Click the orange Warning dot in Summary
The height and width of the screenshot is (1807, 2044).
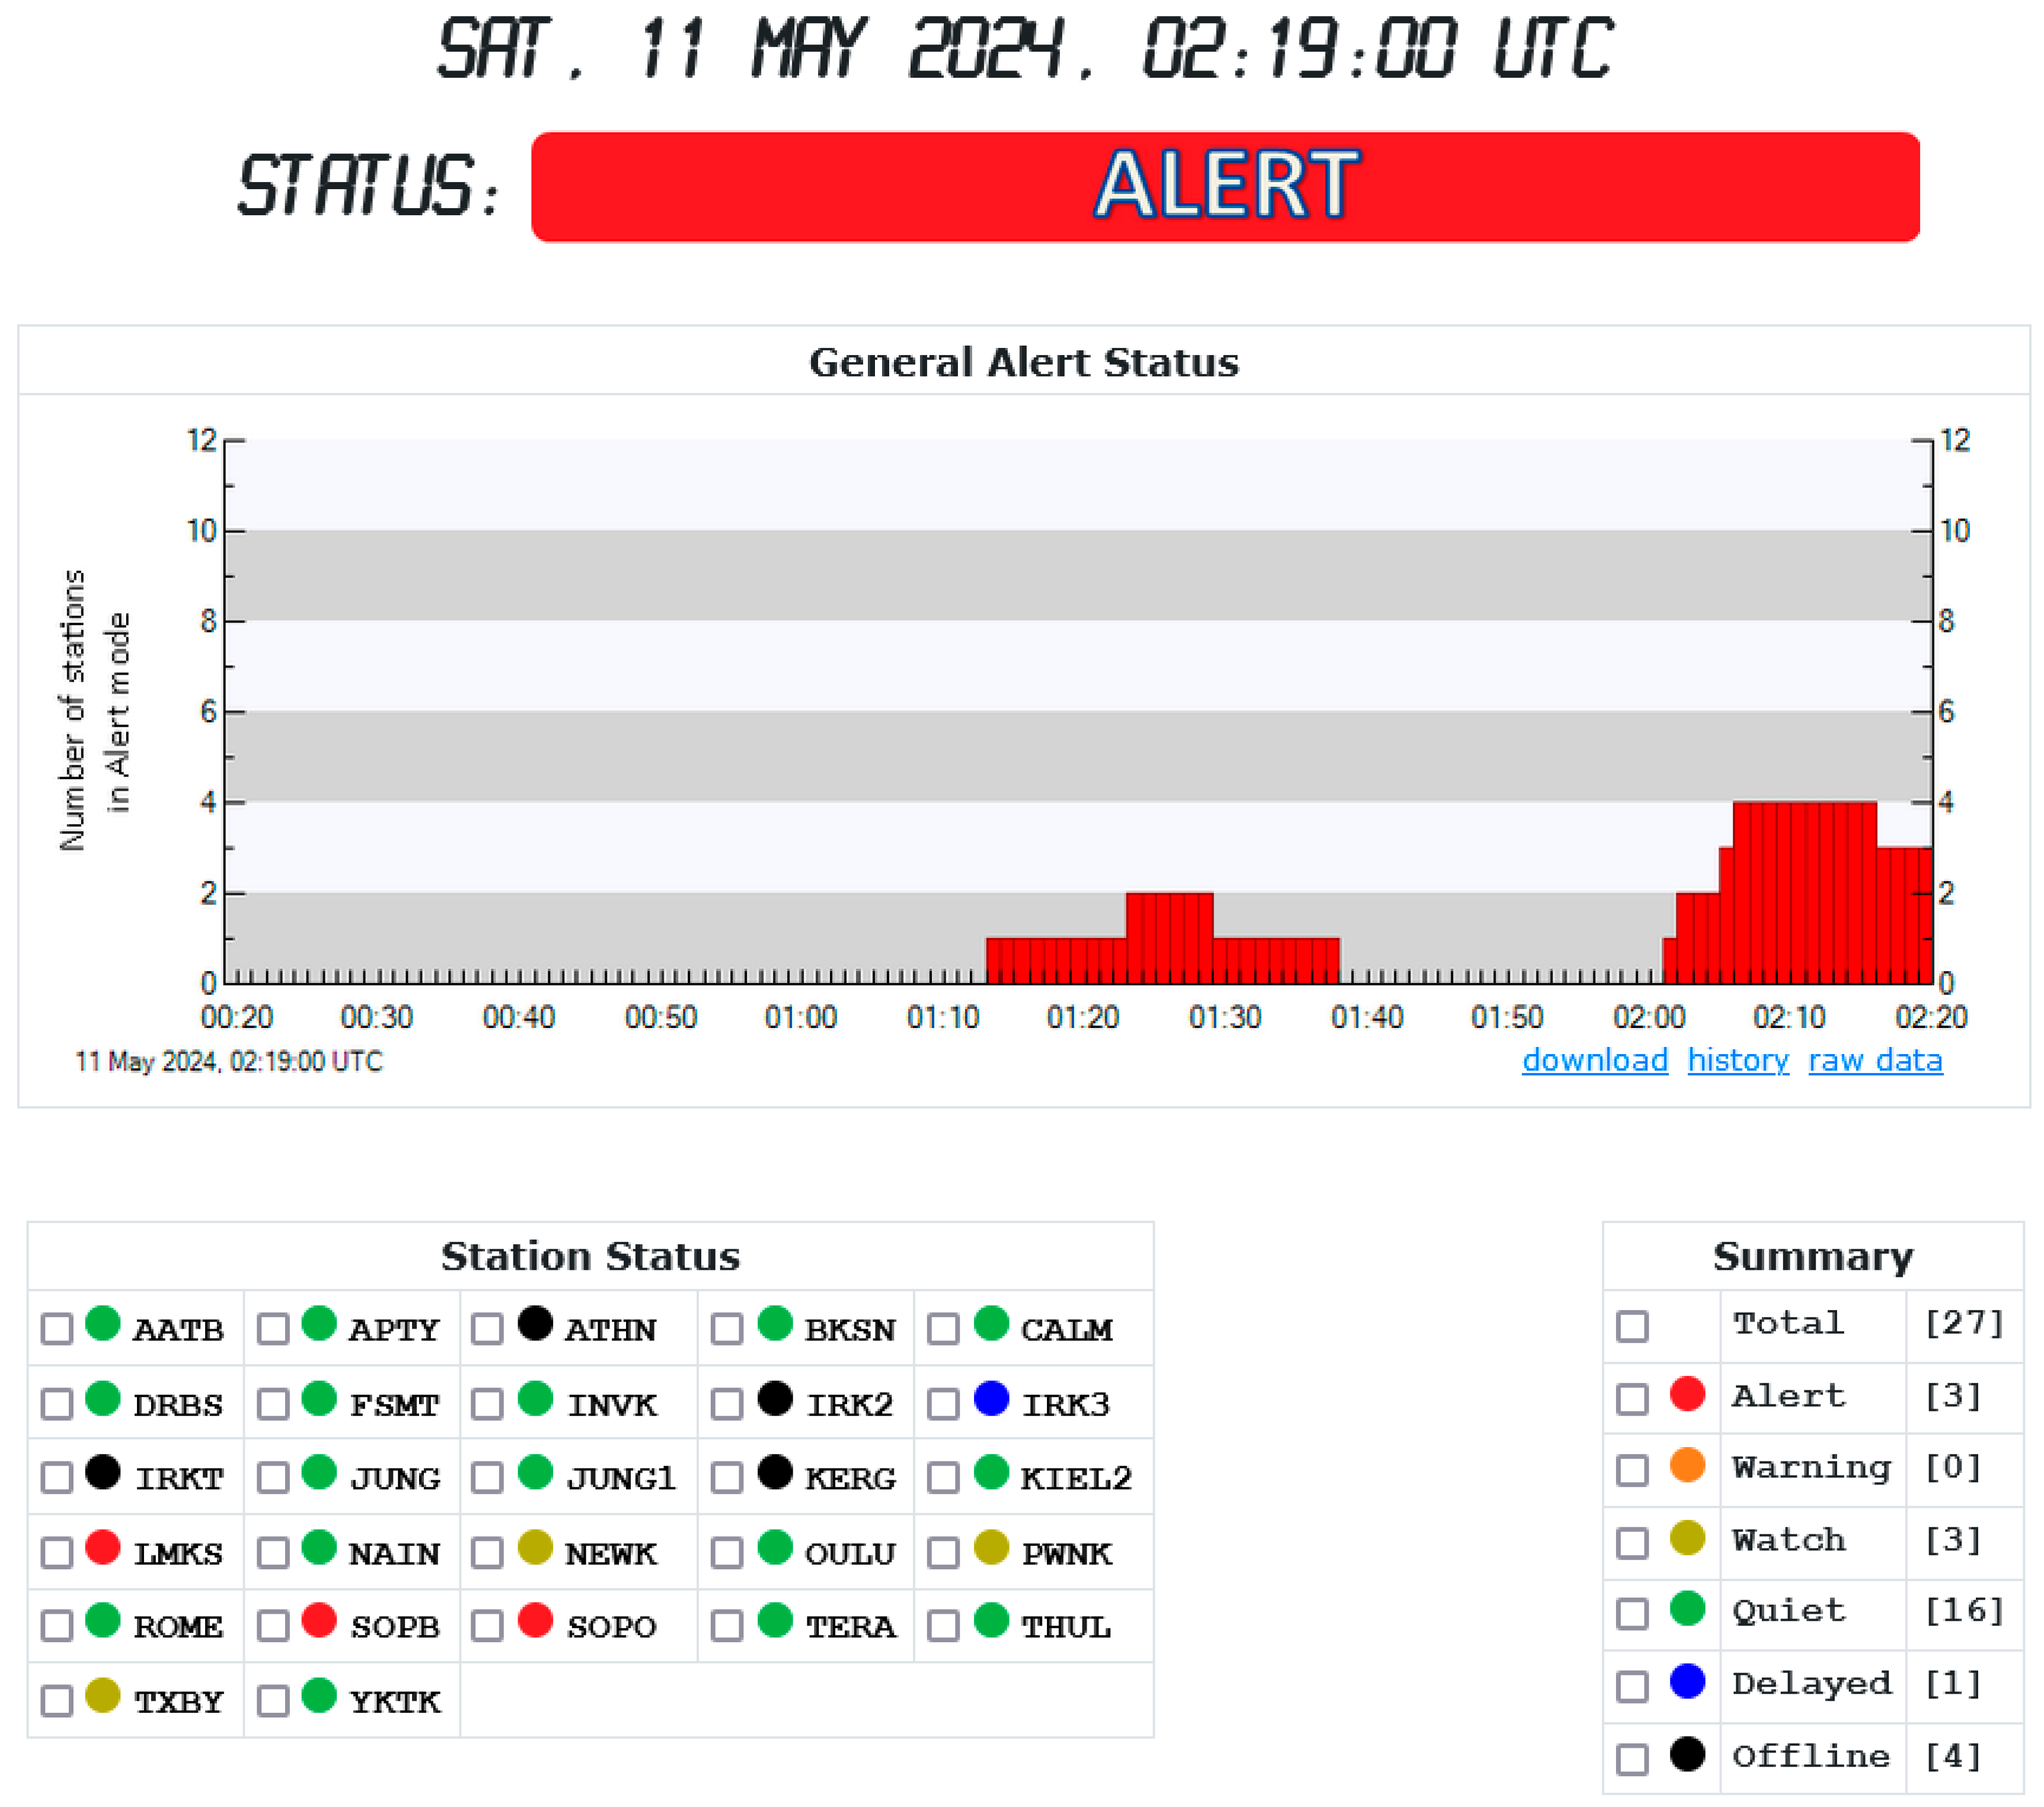pos(1687,1465)
